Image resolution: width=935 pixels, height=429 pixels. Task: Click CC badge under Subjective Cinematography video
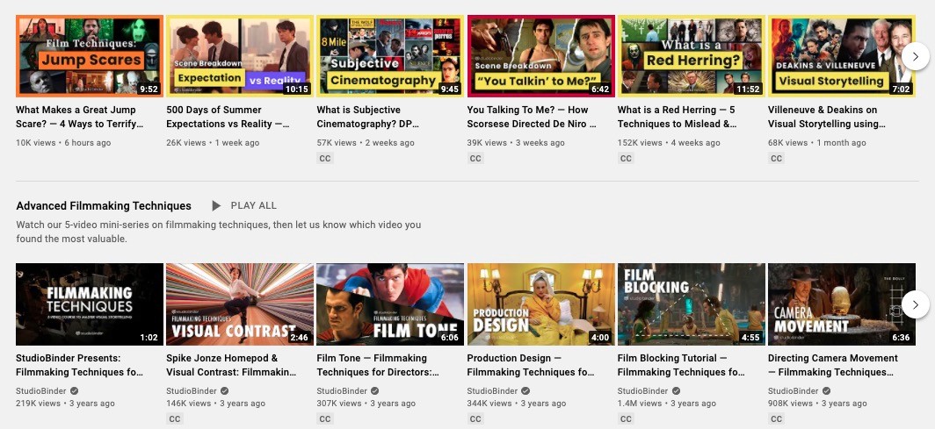(x=325, y=158)
